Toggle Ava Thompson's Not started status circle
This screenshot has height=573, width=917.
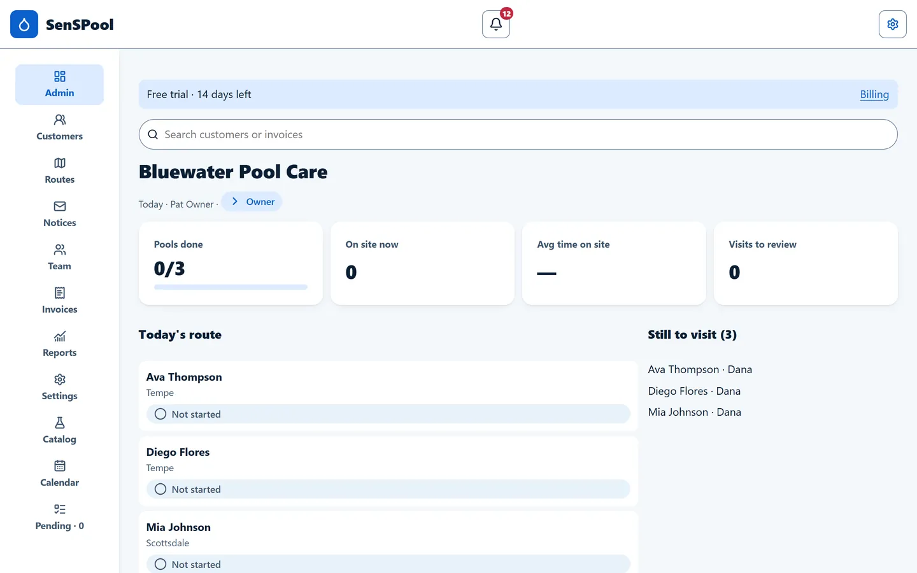point(160,414)
